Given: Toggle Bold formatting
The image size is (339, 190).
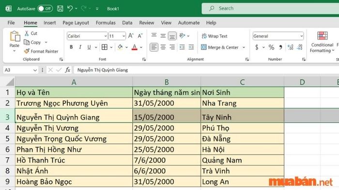Looking at the screenshot, I should pyautogui.click(x=71, y=47).
